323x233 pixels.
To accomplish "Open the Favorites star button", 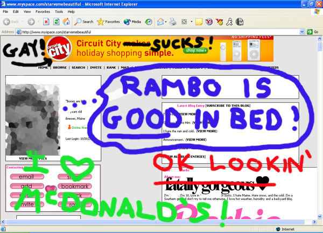I will (x=108, y=21).
